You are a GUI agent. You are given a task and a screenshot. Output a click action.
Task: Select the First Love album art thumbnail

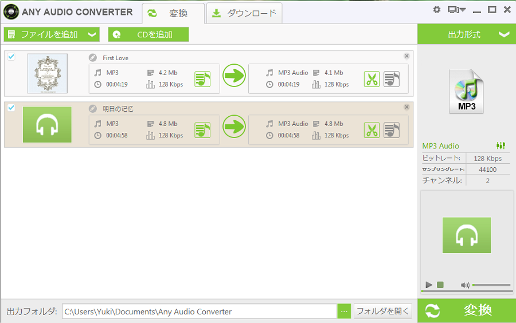pyautogui.click(x=48, y=73)
